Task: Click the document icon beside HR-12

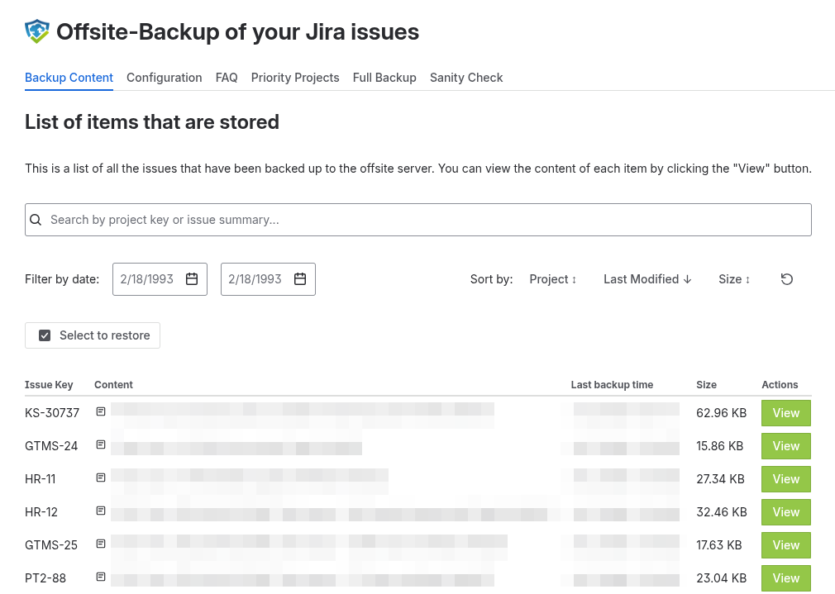Action: [100, 509]
